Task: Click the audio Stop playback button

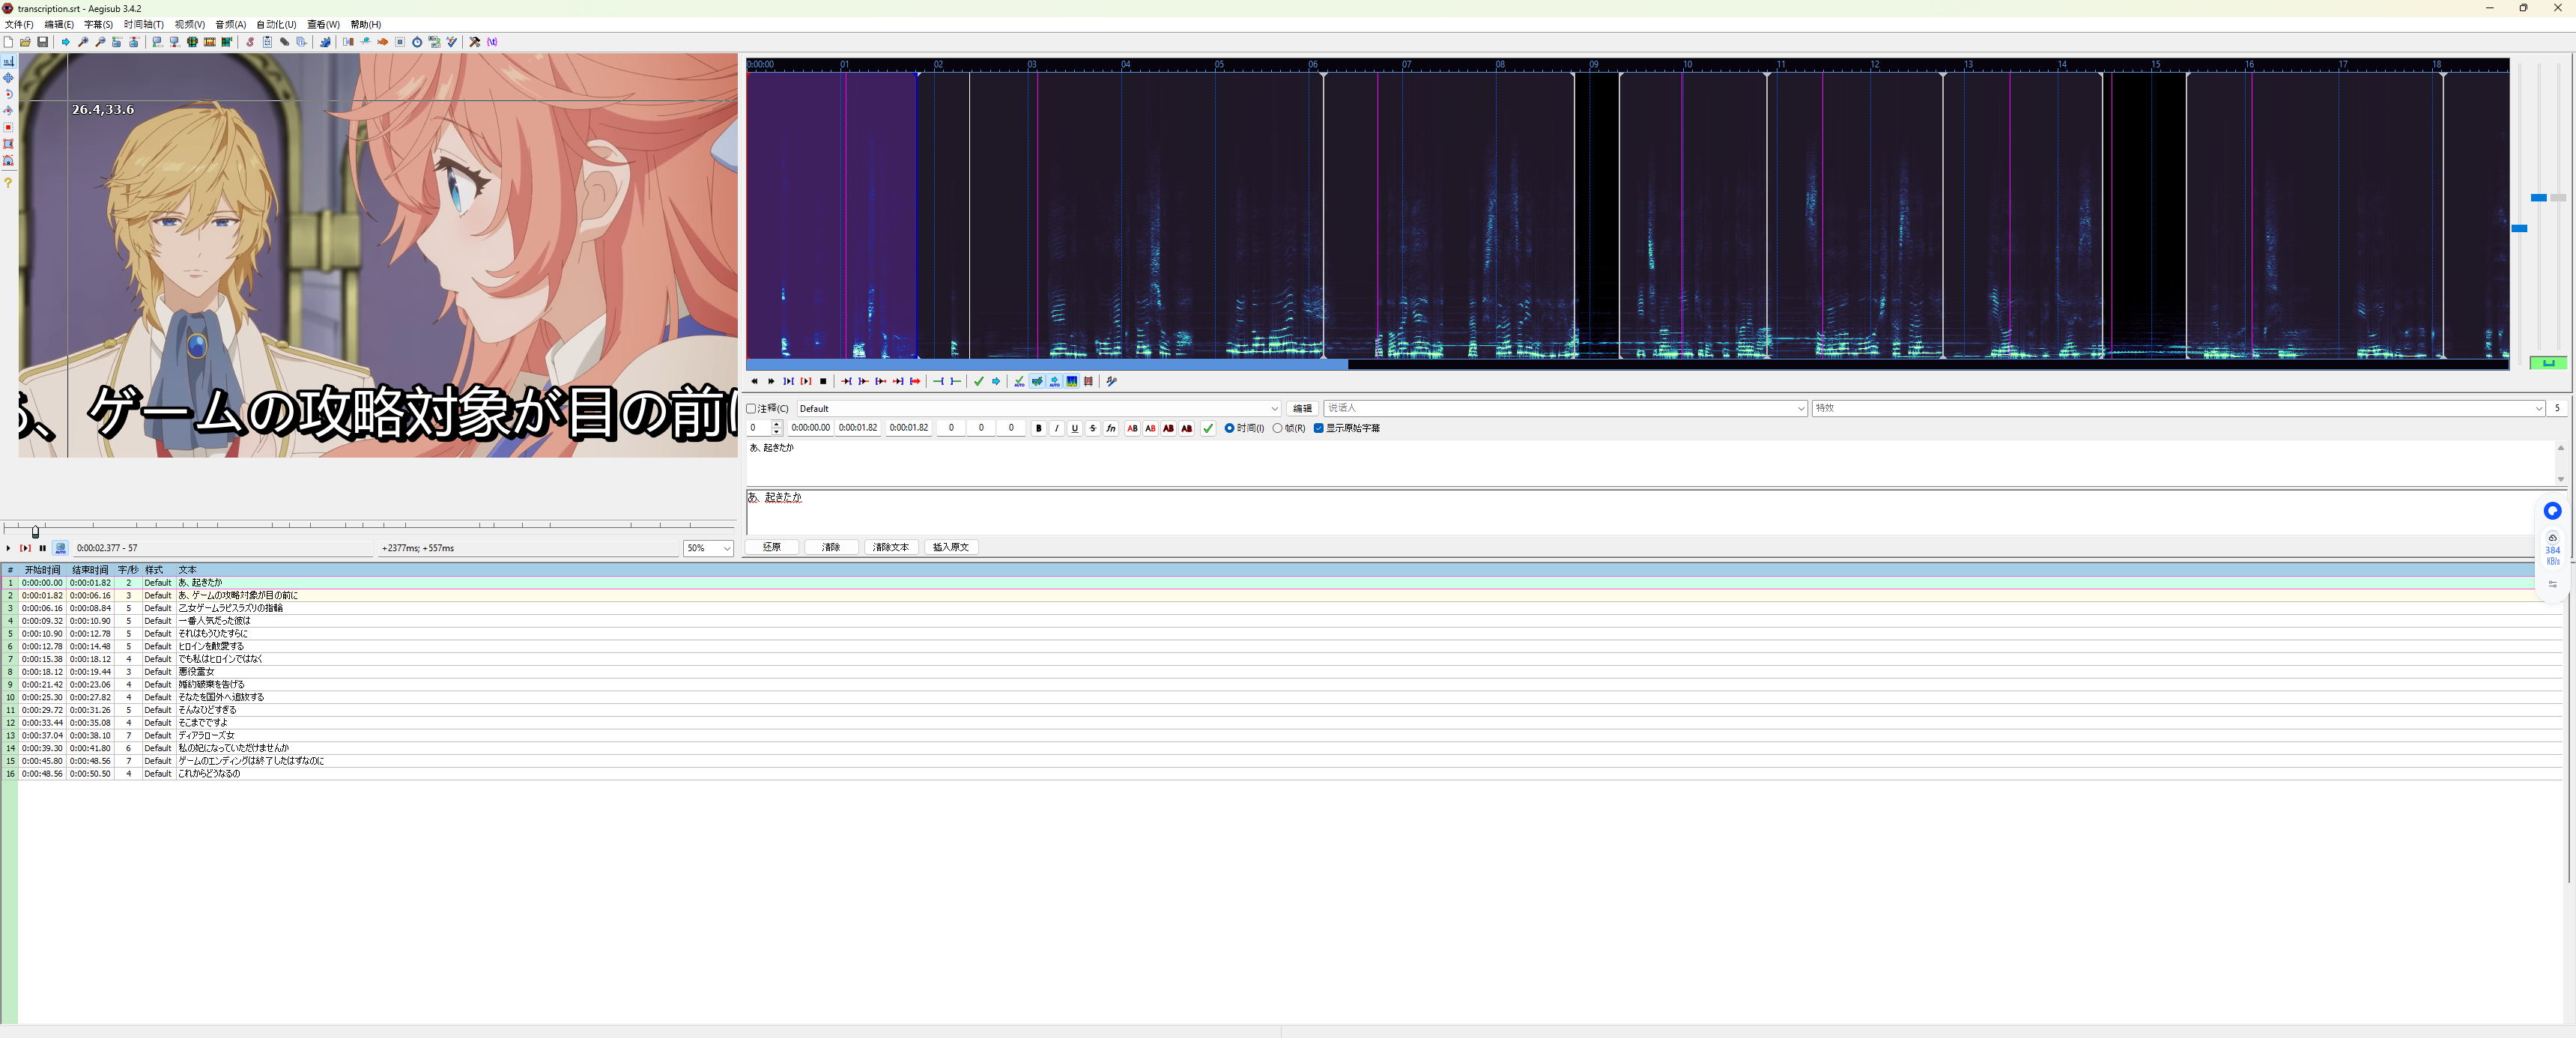Action: coord(824,381)
